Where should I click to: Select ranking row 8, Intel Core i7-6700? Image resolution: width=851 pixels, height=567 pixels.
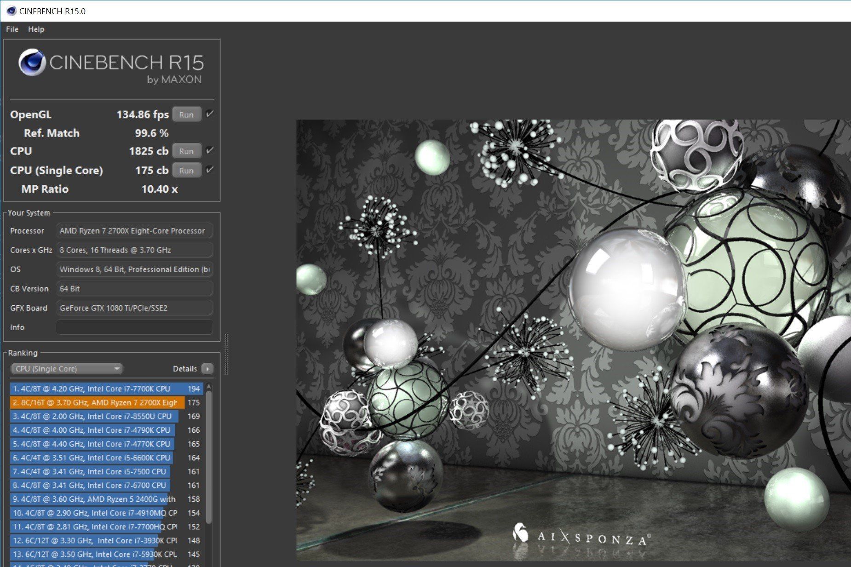tap(107, 485)
